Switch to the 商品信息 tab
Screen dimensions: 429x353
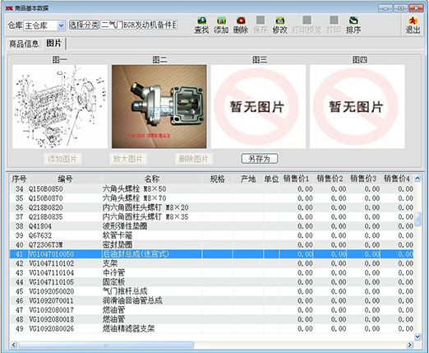tap(24, 44)
